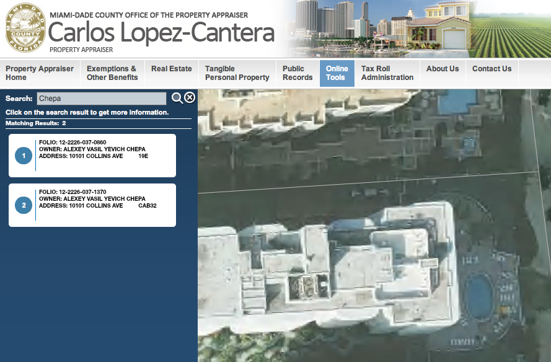Open folio 12-2226-037-1370 result card

pos(92,205)
